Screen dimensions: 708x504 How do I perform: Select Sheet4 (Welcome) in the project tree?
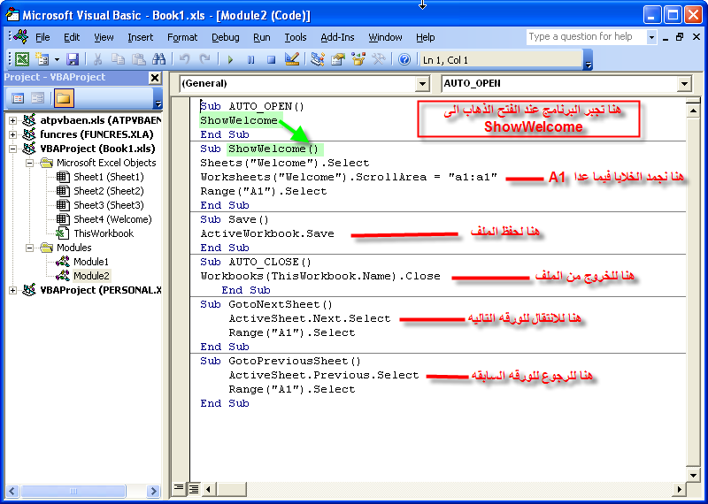[112, 219]
